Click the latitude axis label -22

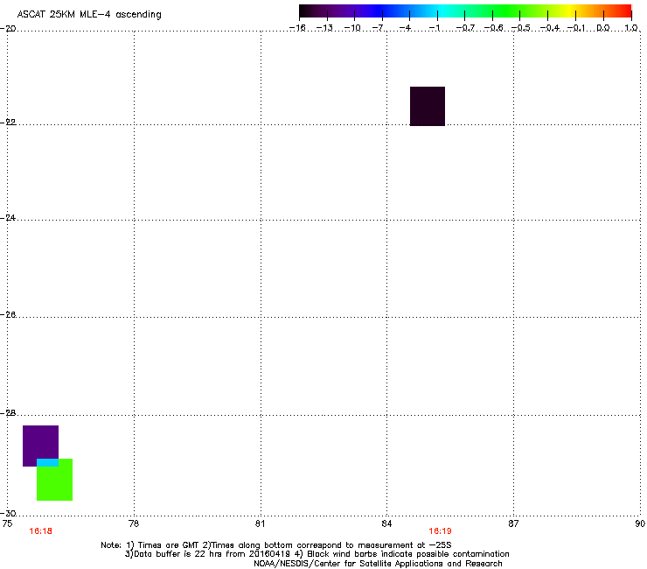8,122
